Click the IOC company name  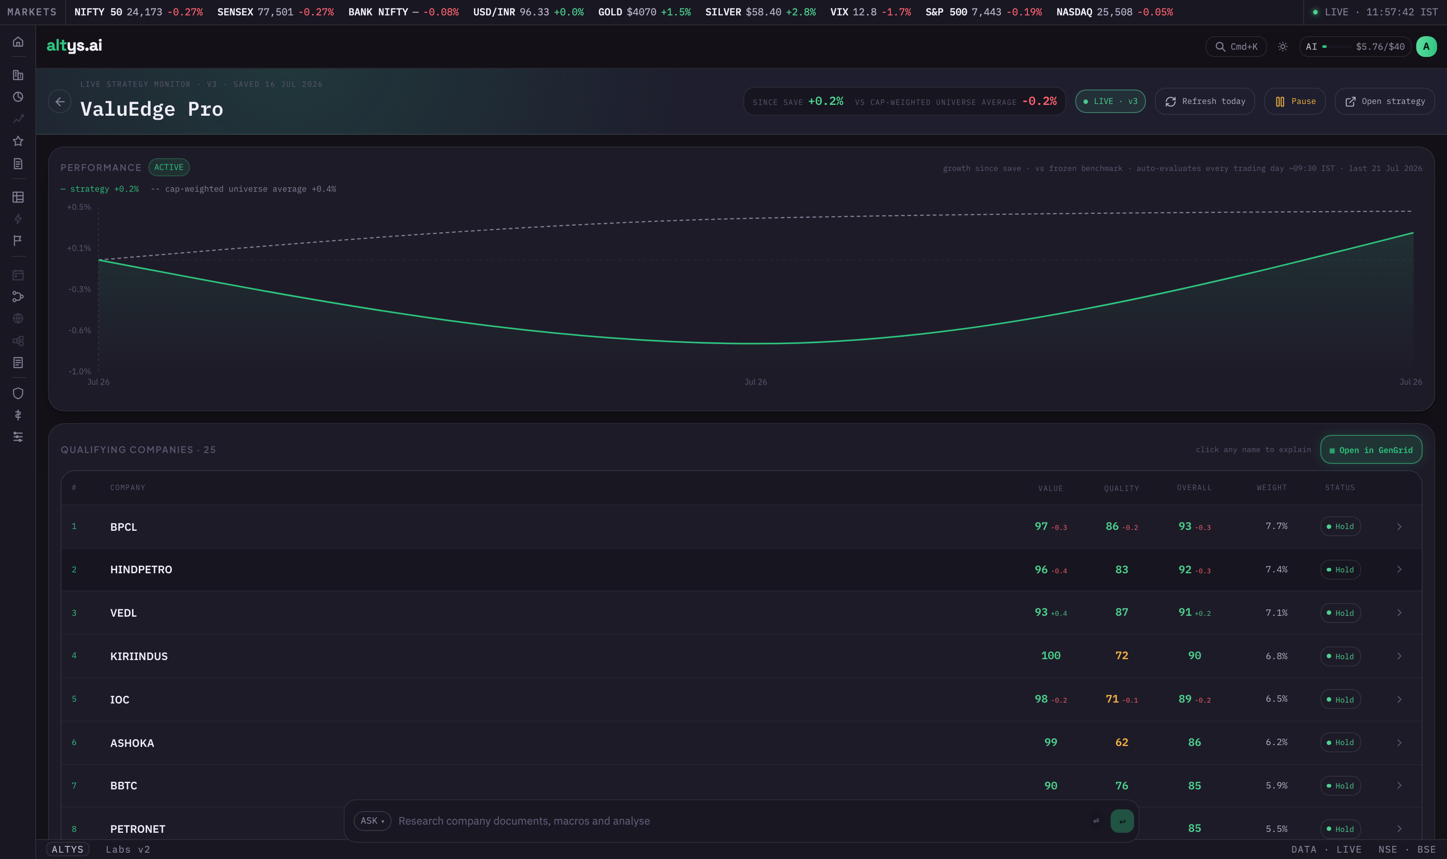click(x=120, y=700)
